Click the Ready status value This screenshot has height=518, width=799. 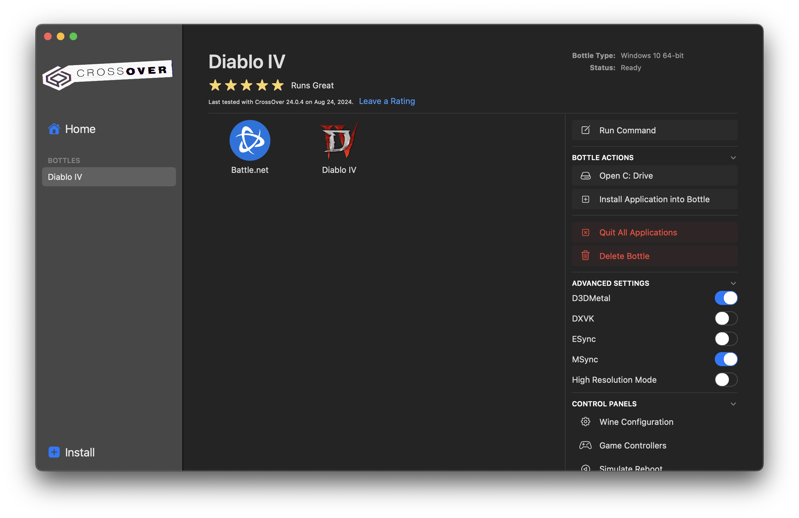(631, 68)
